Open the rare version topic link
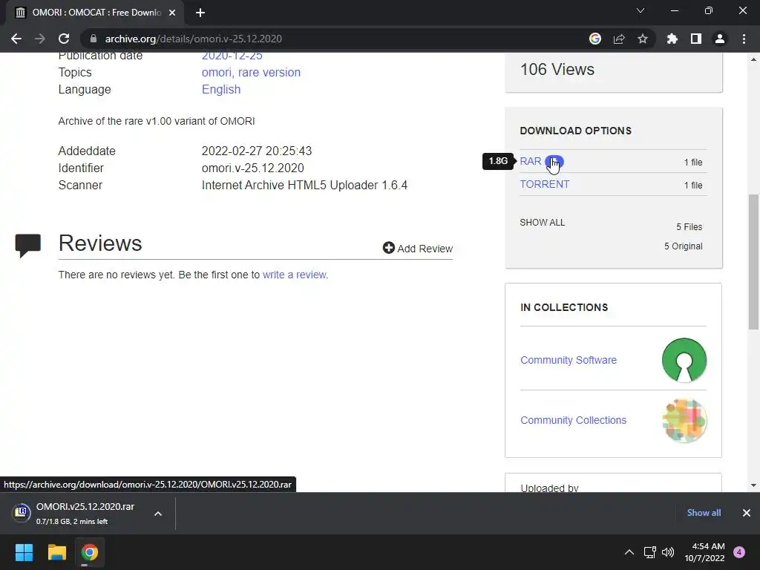The width and height of the screenshot is (760, 570). tap(269, 72)
